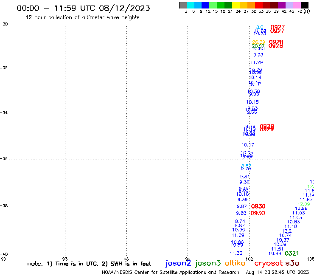This screenshot has width=314, height=276.
Task: Click the '10.21' wave height value
Action: [288, 231]
